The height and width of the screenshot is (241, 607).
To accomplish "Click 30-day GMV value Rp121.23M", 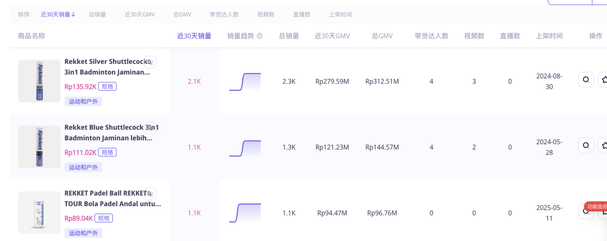I will click(332, 147).
